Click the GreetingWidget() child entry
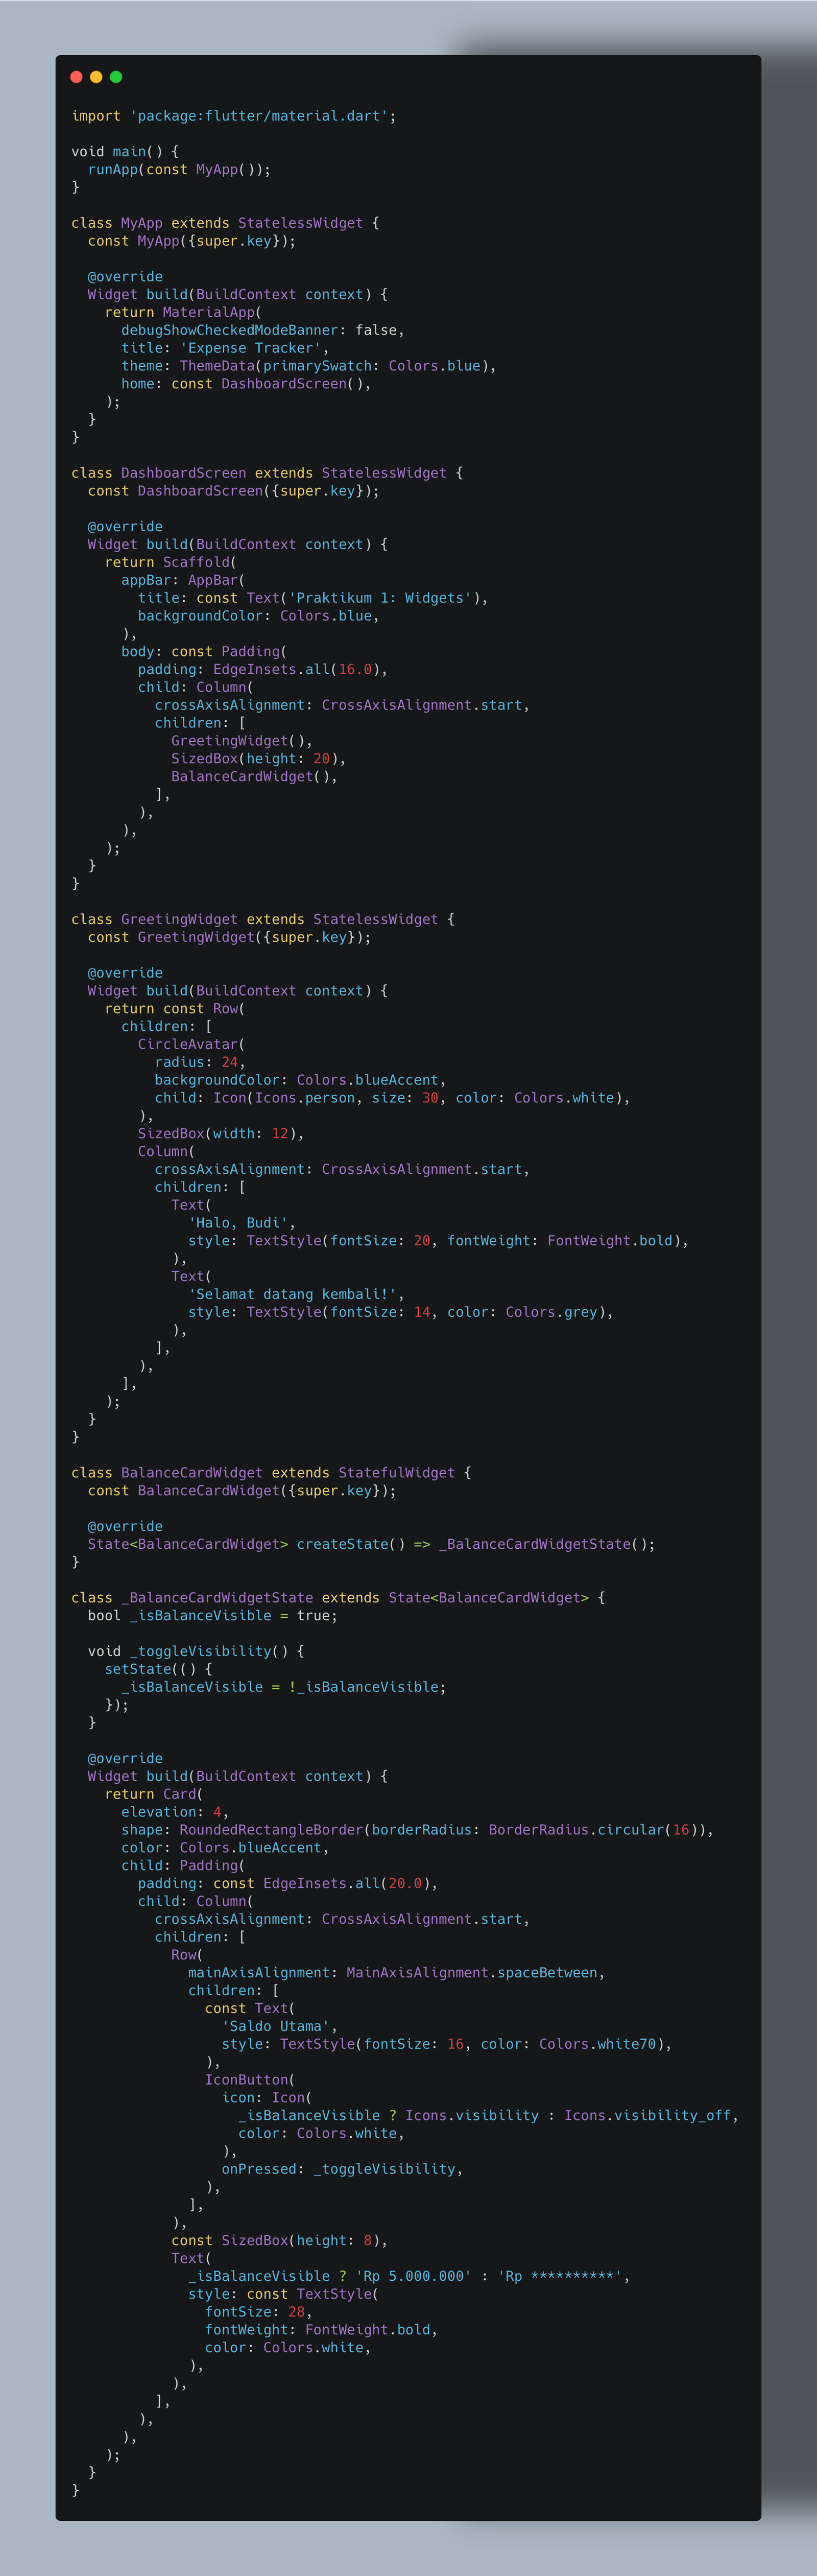Viewport: 817px width, 2576px height. point(242,741)
